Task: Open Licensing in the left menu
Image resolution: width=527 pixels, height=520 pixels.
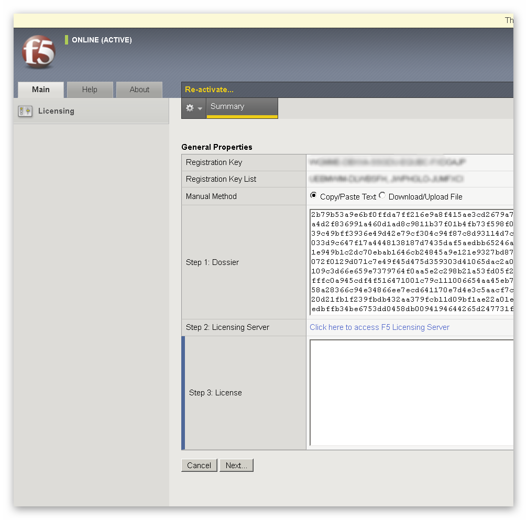Action: [91, 111]
